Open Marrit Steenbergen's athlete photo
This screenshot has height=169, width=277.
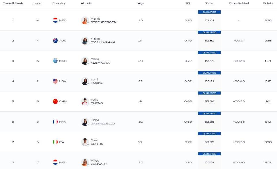(x=85, y=20)
